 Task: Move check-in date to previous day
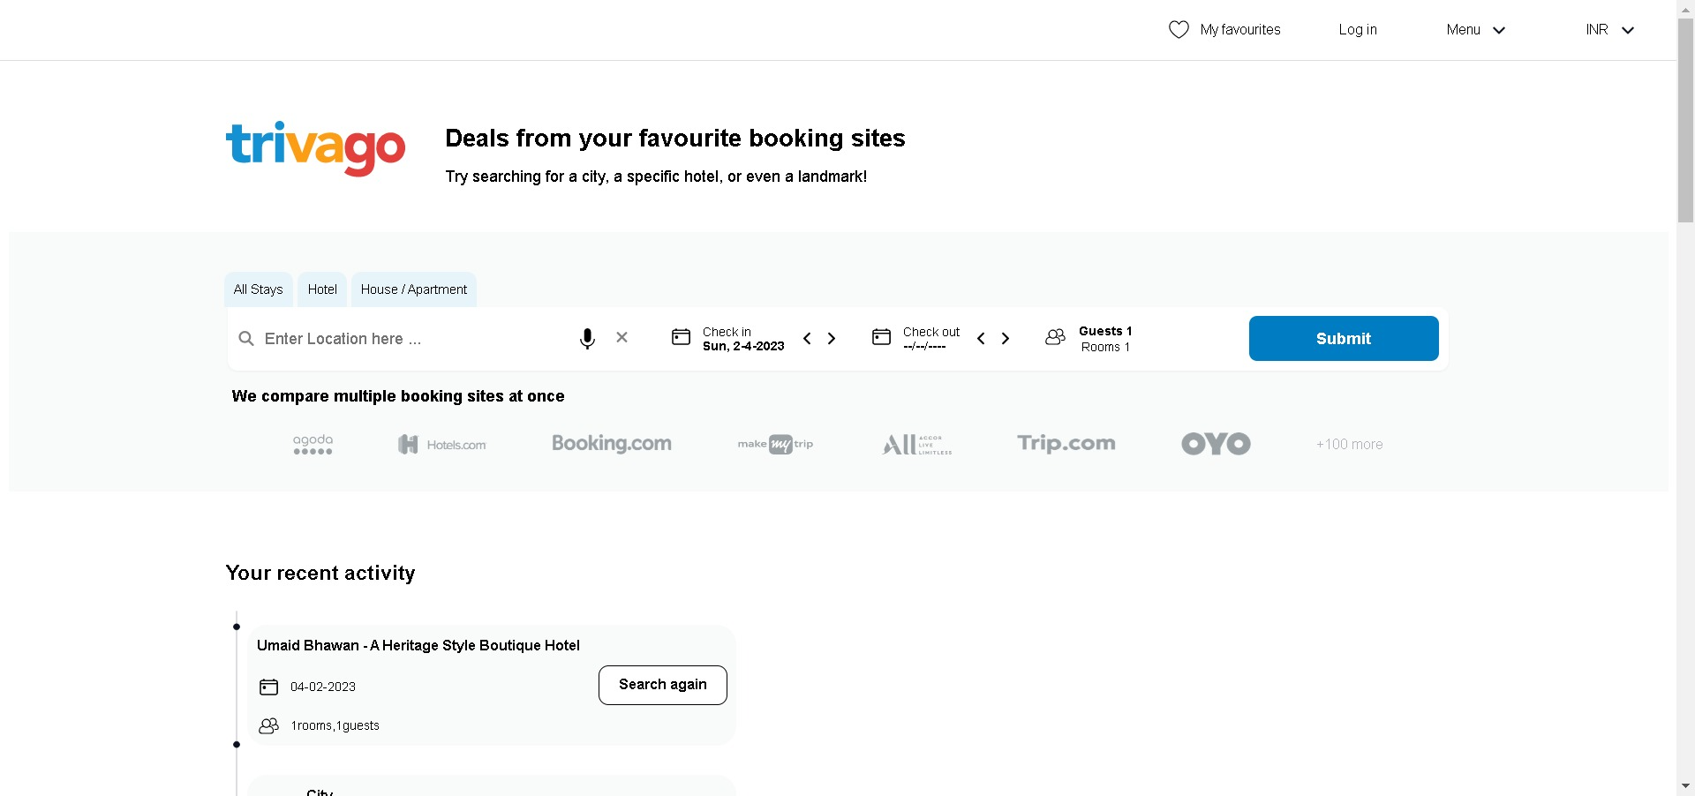807,339
